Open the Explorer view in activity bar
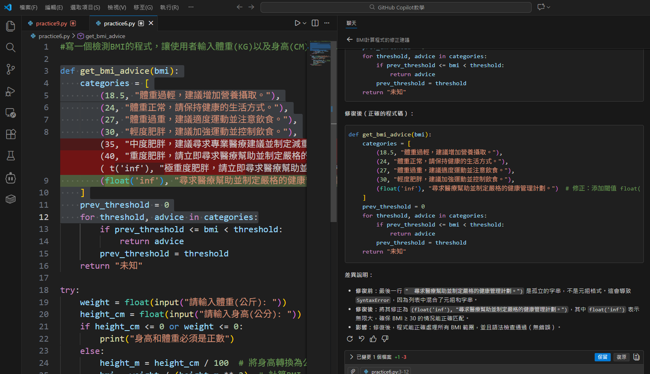The width and height of the screenshot is (650, 374). 11,26
